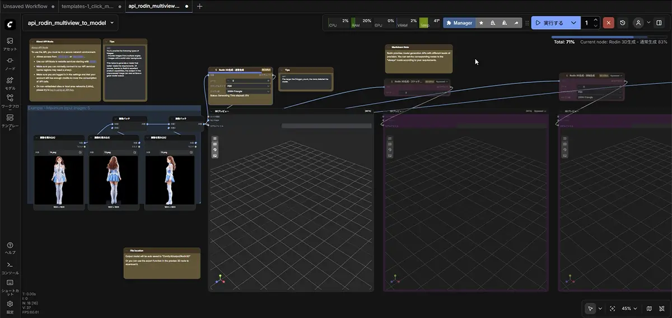
Task: Open the ショートカット keyboard panel
Action: [x=10, y=286]
